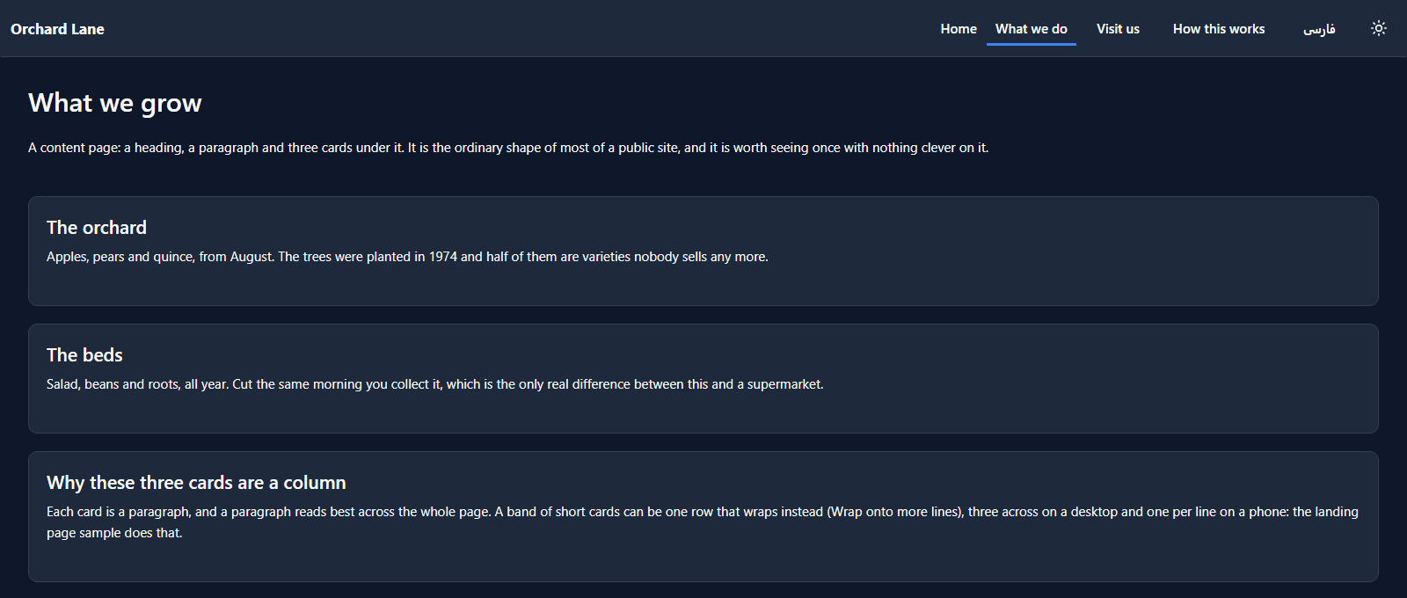Select 'Why these three cards are a column' heading

click(196, 483)
